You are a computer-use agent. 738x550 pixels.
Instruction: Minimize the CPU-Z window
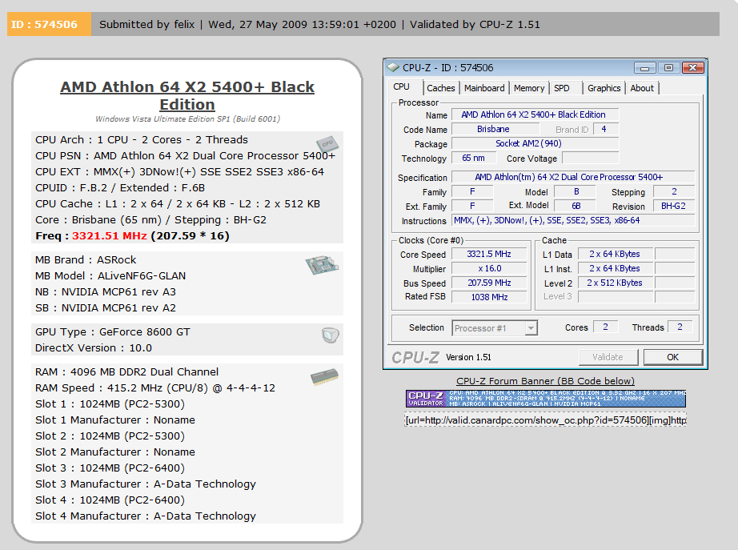[645, 68]
